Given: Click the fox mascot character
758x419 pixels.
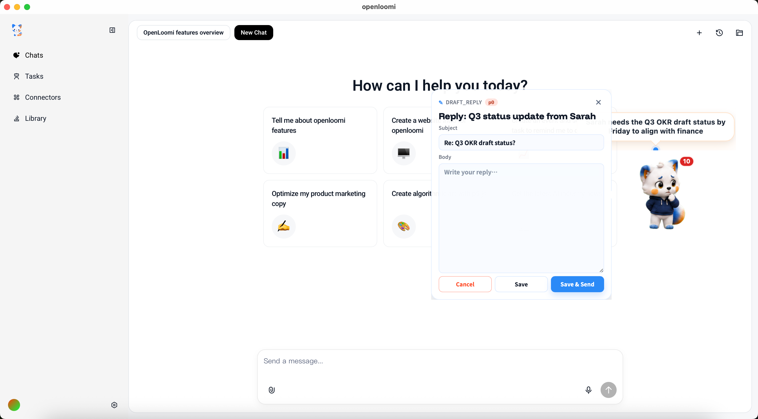Looking at the screenshot, I should coord(662,195).
